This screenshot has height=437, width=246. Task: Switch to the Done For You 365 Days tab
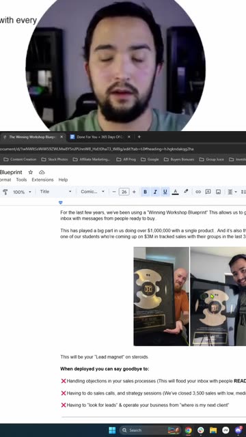click(100, 137)
